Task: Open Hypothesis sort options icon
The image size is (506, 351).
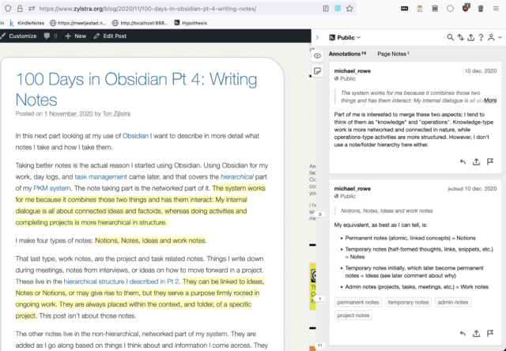Action: [460, 37]
